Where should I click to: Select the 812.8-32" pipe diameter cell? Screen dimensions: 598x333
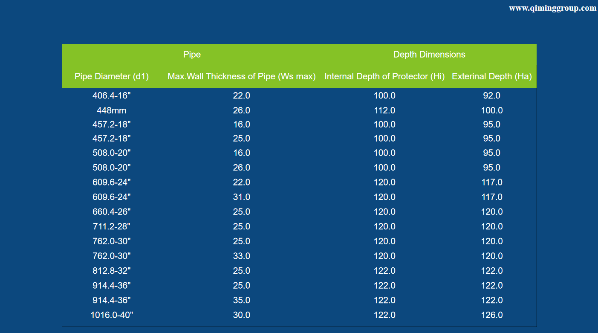tap(112, 271)
